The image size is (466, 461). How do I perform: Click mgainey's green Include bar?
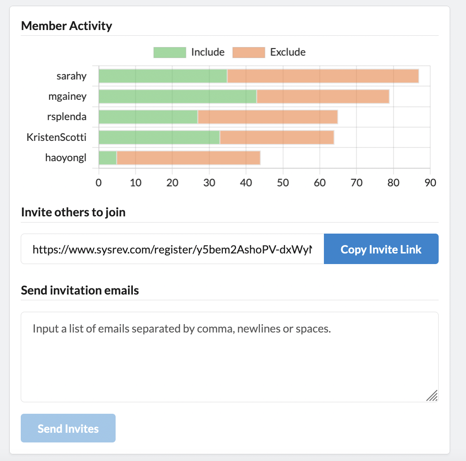point(178,97)
